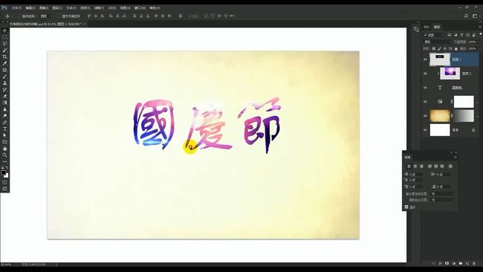This screenshot has width=483, height=272.
Task: Select the Clone Stamp tool
Action: click(4, 82)
